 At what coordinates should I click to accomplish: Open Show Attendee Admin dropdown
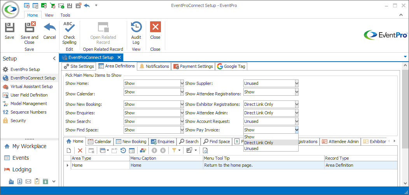pyautogui.click(x=297, y=113)
